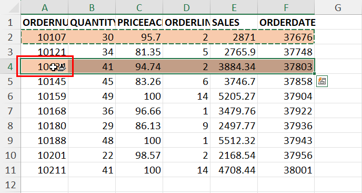Select cell containing 38001
Viewport: 362px width, 193px height.
[286, 170]
